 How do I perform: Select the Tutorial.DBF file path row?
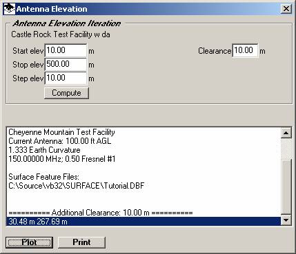point(144,186)
